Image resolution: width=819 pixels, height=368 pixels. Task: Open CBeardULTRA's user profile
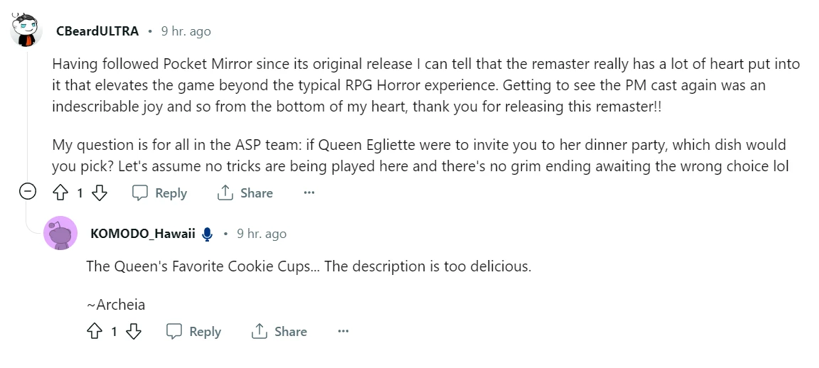(97, 31)
